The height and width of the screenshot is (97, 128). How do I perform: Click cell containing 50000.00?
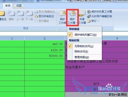coord(45,56)
